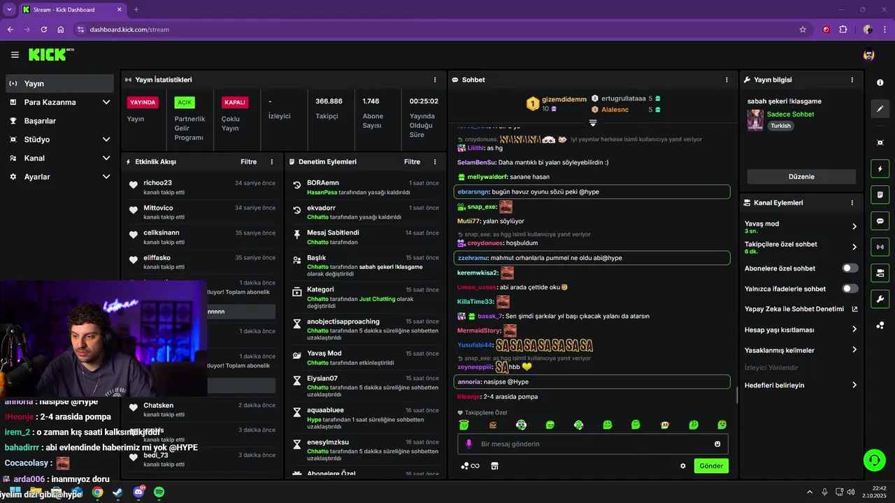
Task: Click the screen capture icon in right sidebar
Action: pyautogui.click(x=880, y=143)
